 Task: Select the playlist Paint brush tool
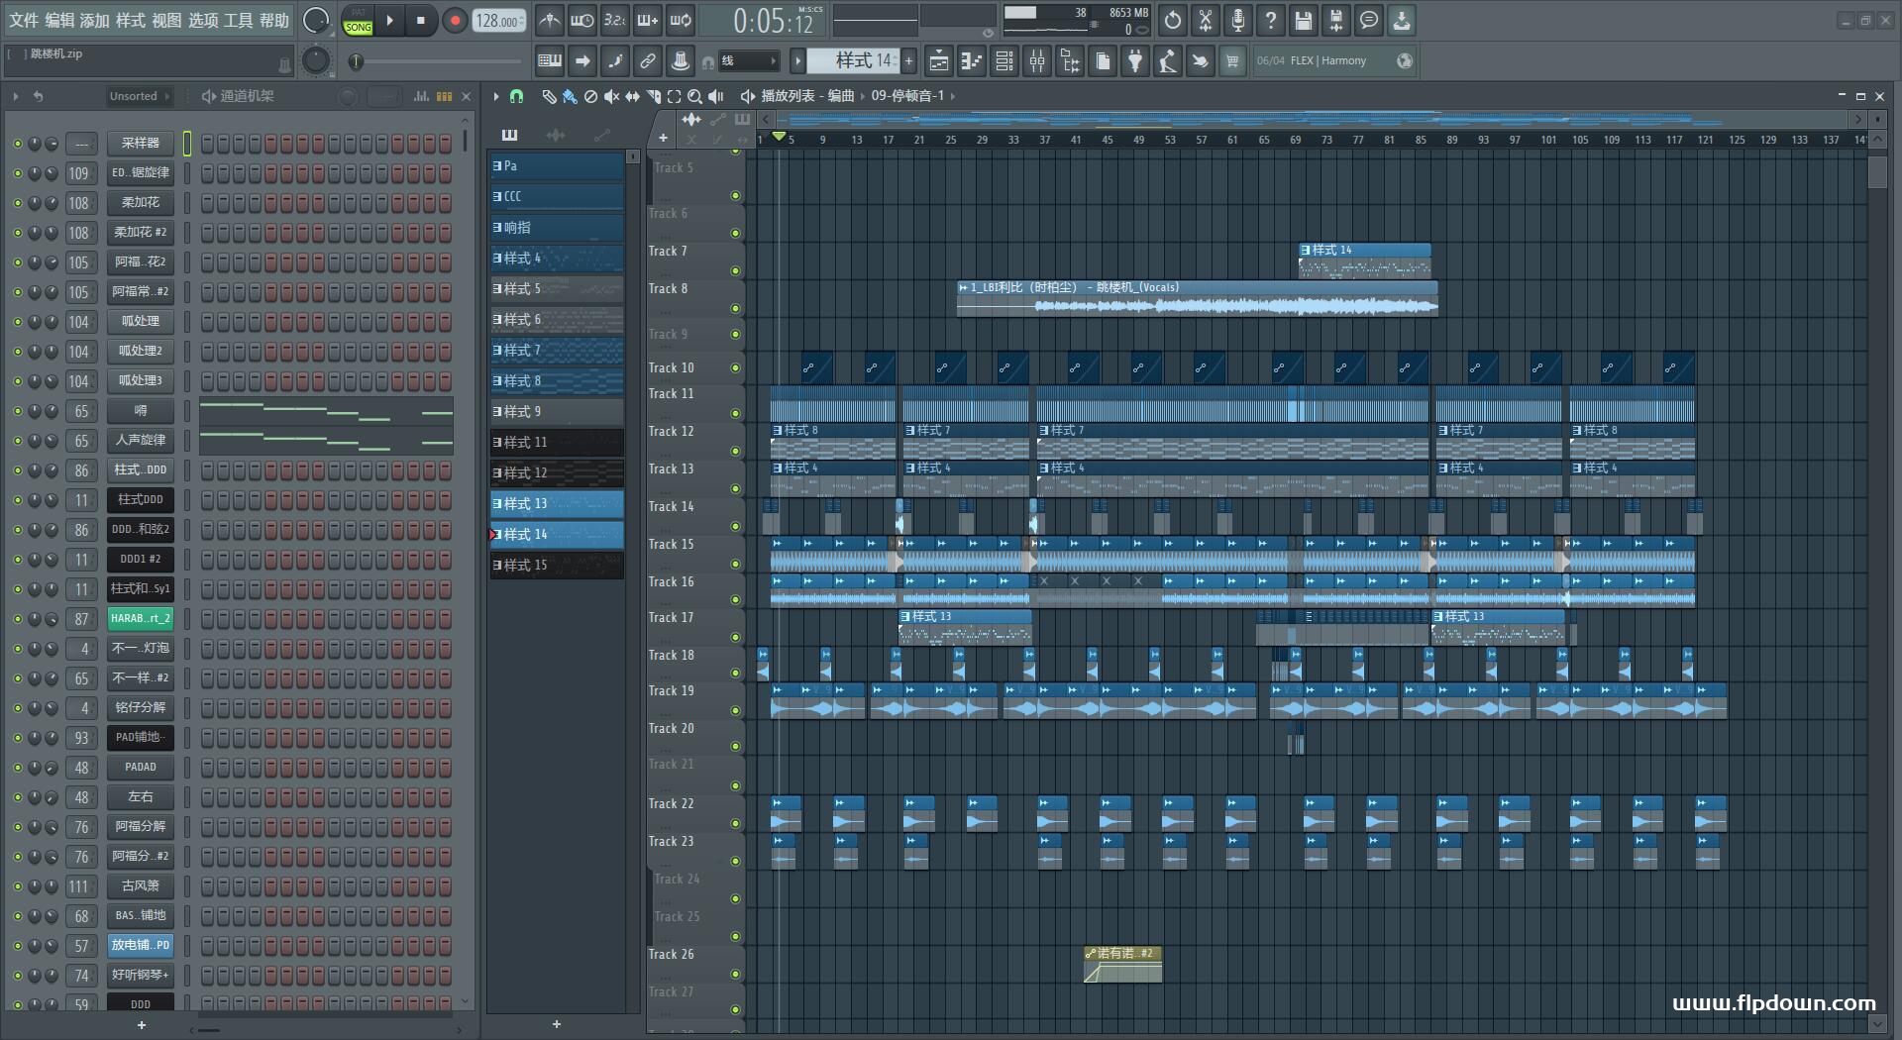point(570,96)
